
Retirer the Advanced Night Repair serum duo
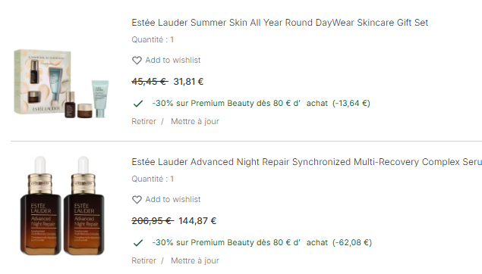pyautogui.click(x=144, y=260)
